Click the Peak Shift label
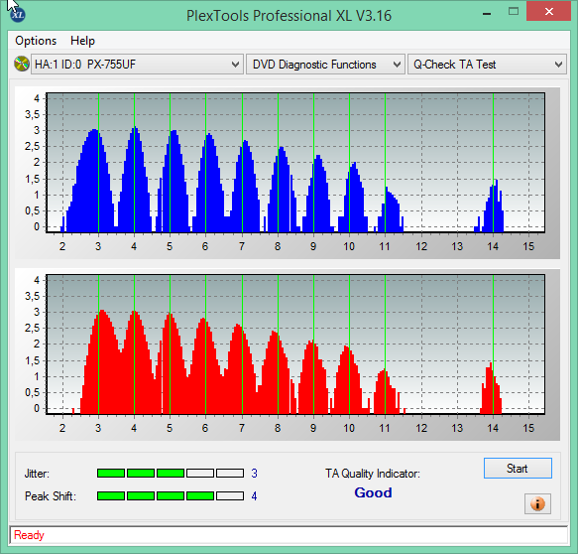Image resolution: width=578 pixels, height=554 pixels. tap(51, 496)
